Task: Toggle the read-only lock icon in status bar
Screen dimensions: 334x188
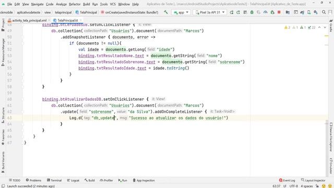Action: point(317,186)
